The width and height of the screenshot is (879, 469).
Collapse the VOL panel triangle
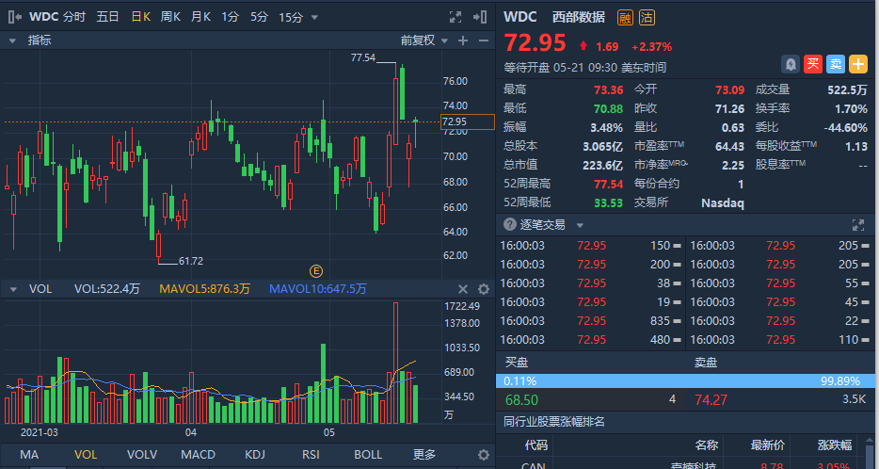click(x=13, y=289)
